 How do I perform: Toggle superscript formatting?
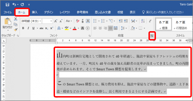[52, 28]
